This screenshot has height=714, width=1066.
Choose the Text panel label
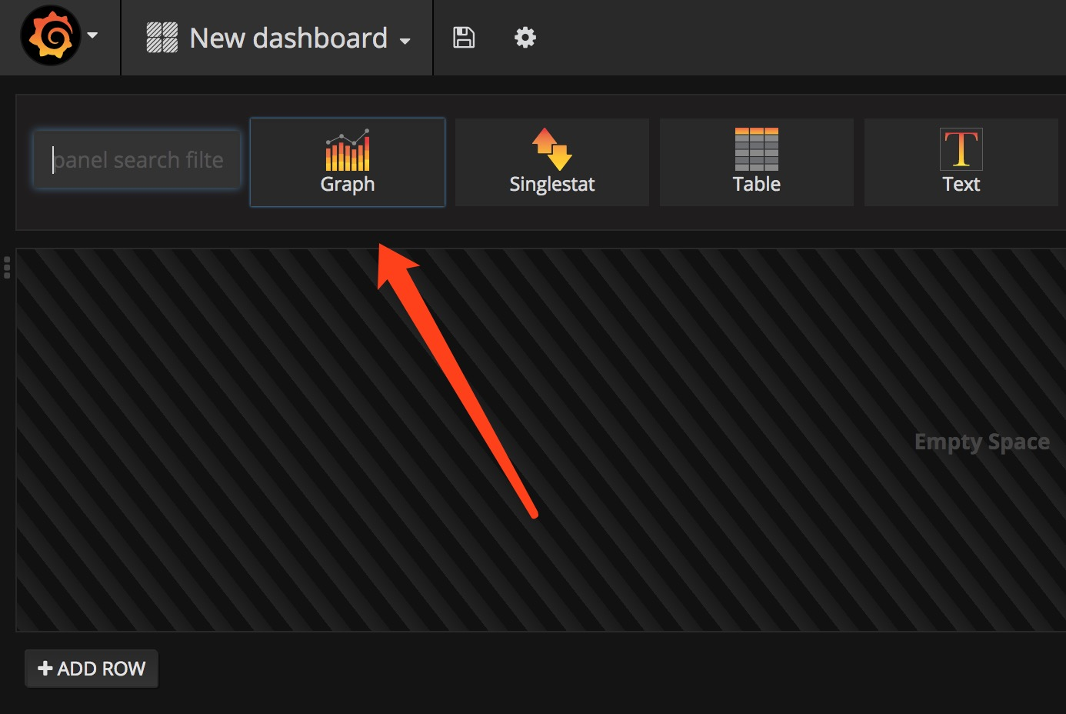point(961,185)
